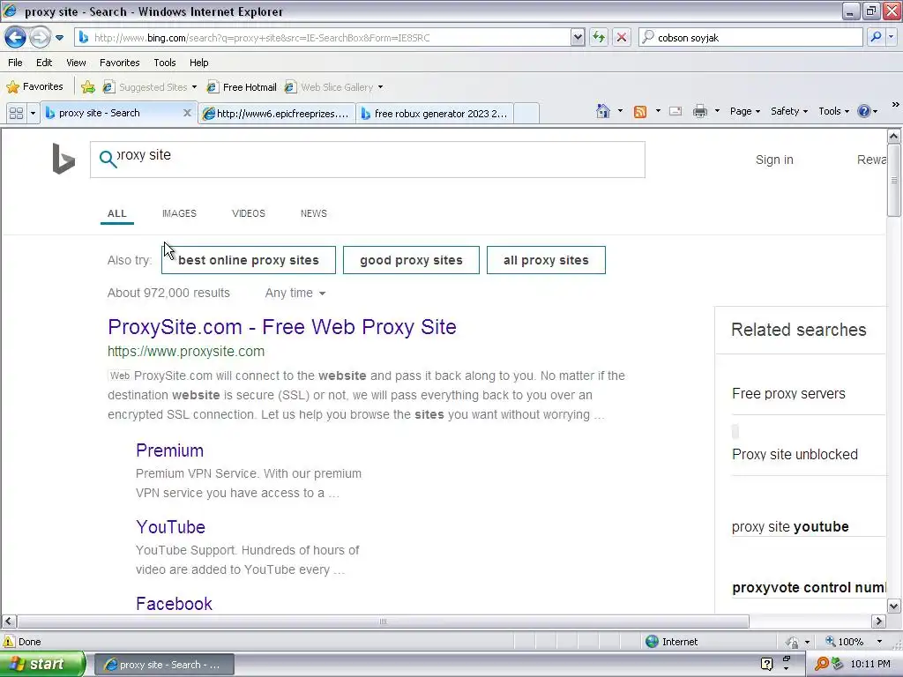Click the address bar URL field
The image size is (903, 677).
point(323,37)
